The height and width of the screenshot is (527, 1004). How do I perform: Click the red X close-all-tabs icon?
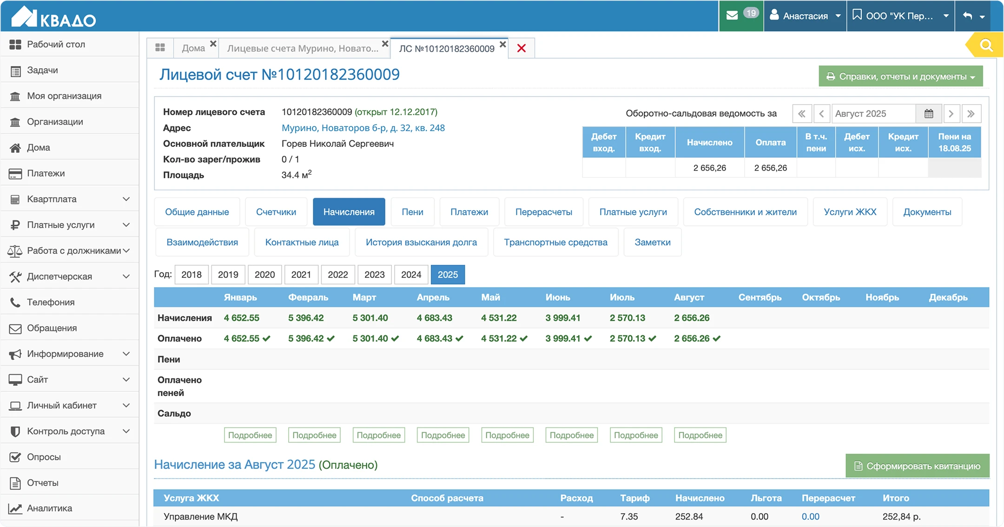point(522,48)
